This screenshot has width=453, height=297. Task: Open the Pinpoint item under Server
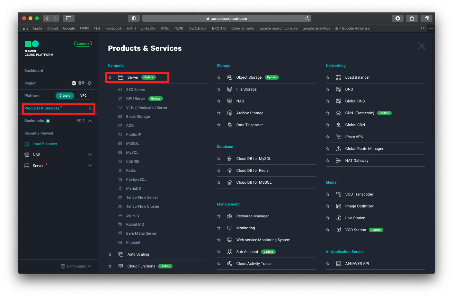click(133, 242)
